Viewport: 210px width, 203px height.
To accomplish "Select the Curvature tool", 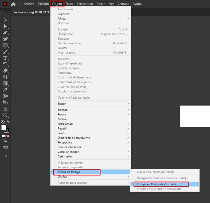I will click(x=5, y=39).
